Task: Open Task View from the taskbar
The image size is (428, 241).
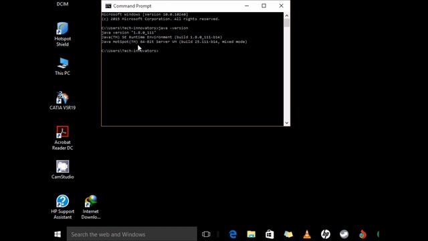Action: tap(206, 234)
